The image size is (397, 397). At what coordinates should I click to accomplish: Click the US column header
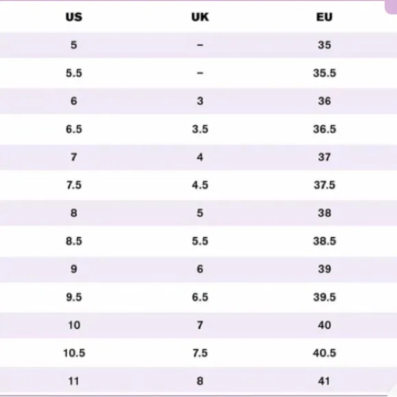[74, 17]
